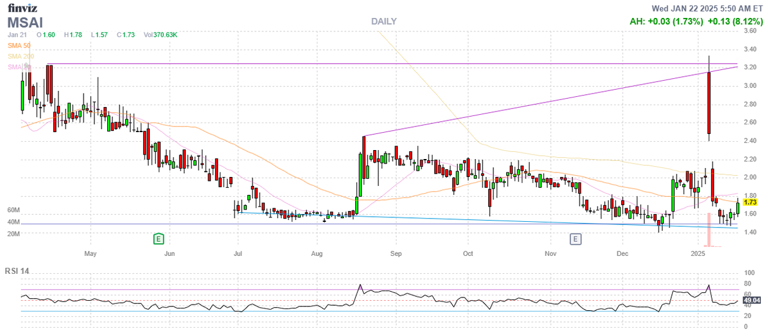Image resolution: width=771 pixels, height=336 pixels.
Task: Click the SMA 50 legend label
Action: [x=19, y=46]
